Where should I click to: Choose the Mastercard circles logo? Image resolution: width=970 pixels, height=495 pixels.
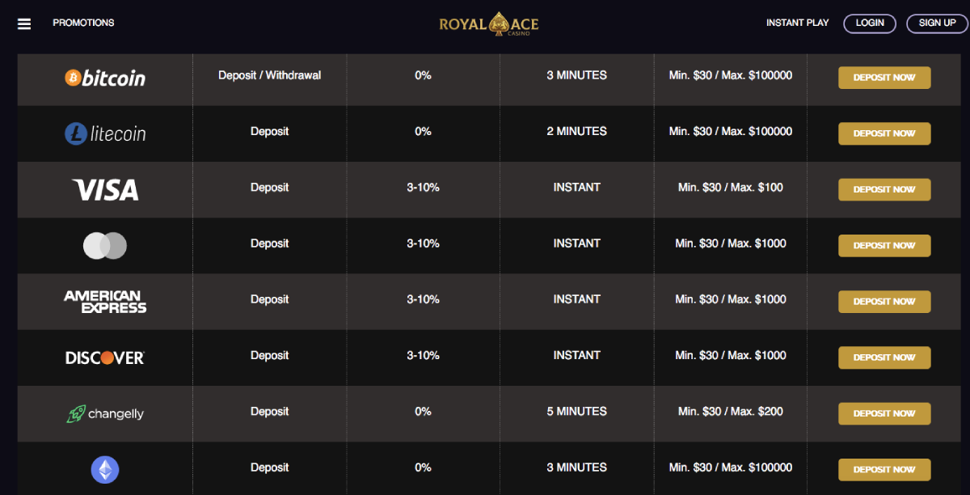(x=105, y=246)
